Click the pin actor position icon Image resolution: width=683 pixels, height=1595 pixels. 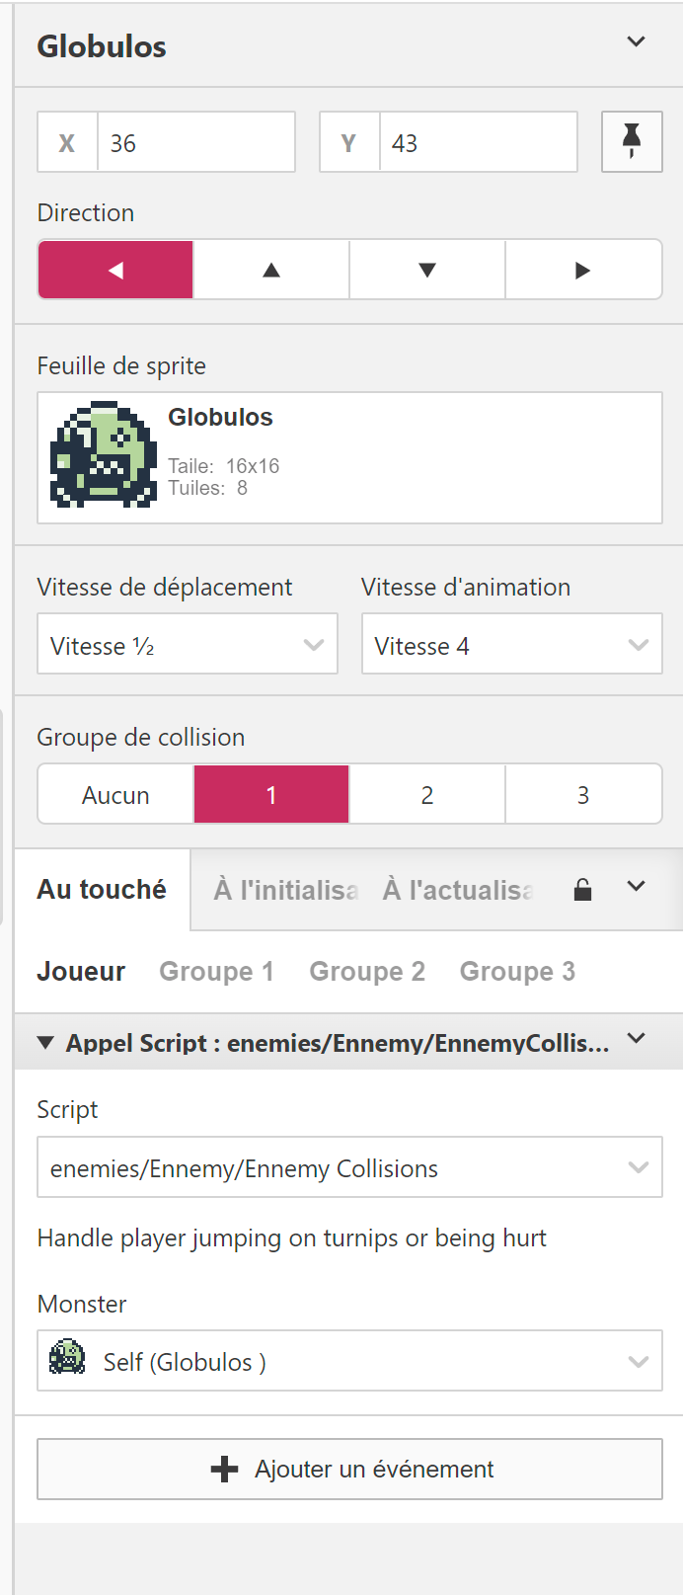(x=632, y=142)
